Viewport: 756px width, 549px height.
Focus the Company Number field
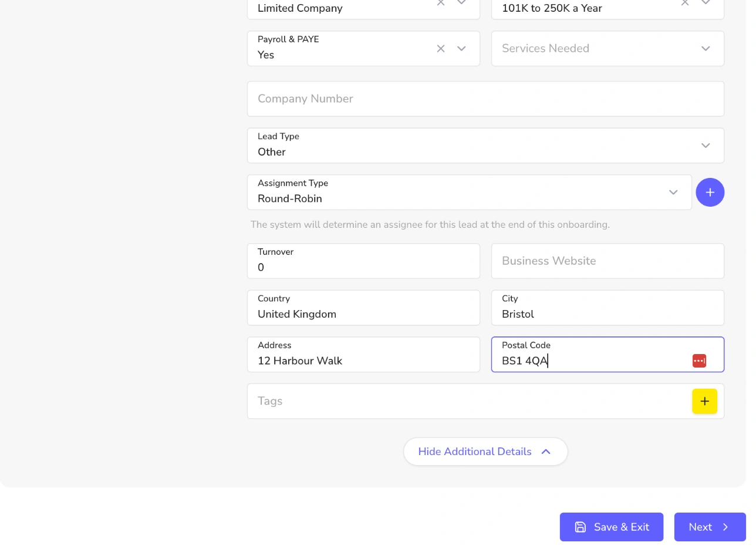coord(485,99)
